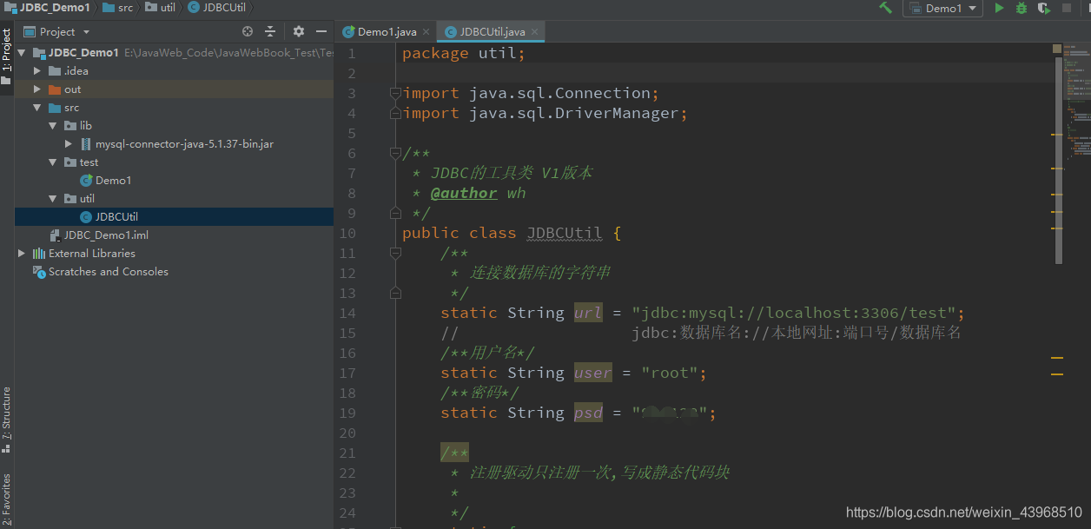Close the JDBCUtil.java tab
The width and height of the screenshot is (1091, 529).
coord(535,32)
